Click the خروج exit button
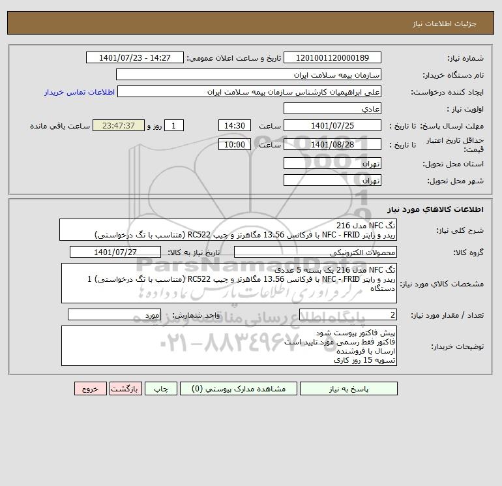 90,389
